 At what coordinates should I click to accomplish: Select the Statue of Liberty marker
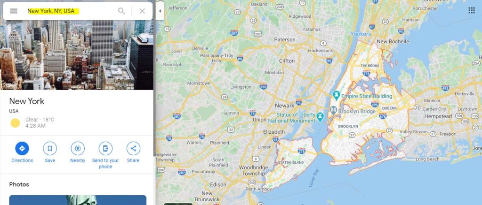320,117
